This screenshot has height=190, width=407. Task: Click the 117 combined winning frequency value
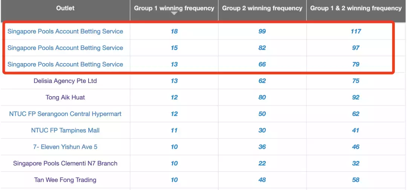[x=356, y=31]
